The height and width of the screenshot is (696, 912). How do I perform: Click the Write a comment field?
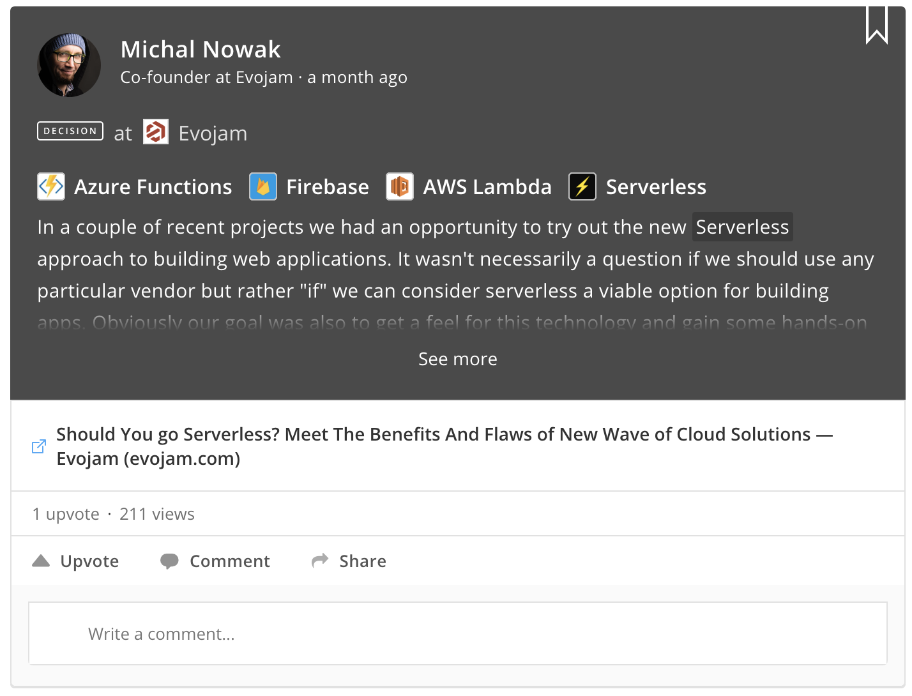pos(458,633)
